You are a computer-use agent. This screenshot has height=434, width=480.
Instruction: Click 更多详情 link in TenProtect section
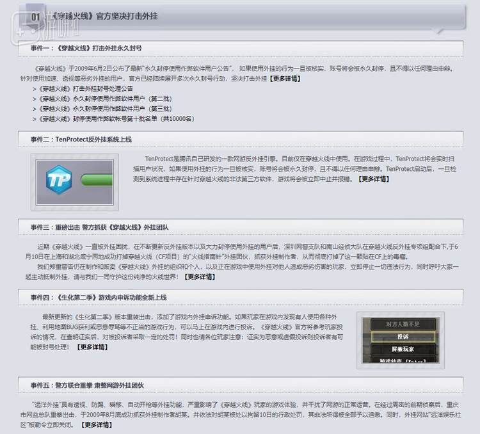(x=374, y=179)
